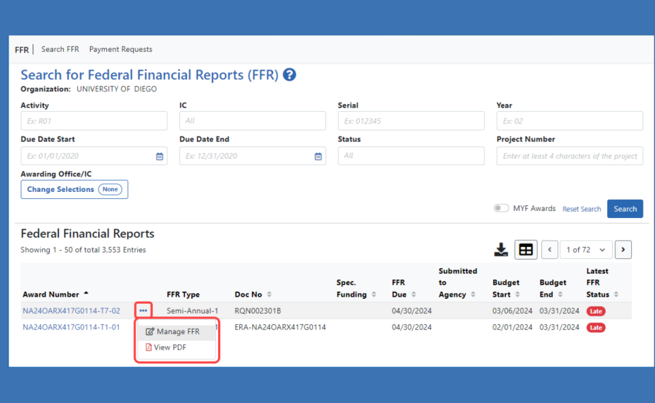Open the Status dropdown field
Image resolution: width=655 pixels, height=403 pixels.
pyautogui.click(x=411, y=156)
